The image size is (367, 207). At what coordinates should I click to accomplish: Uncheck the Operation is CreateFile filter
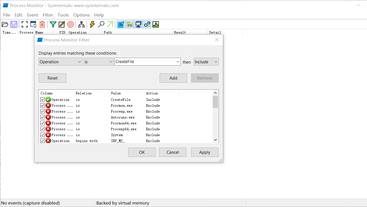pos(42,99)
